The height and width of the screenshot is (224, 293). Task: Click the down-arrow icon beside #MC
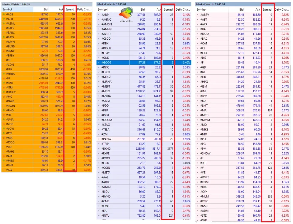coord(4,97)
